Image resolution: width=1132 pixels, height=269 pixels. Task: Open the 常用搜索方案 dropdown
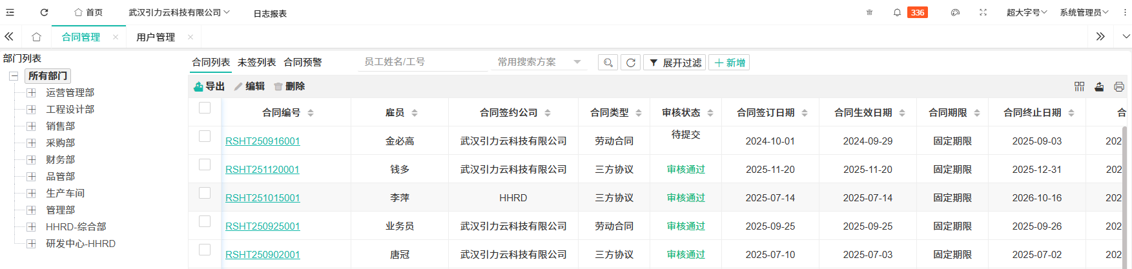(x=539, y=62)
